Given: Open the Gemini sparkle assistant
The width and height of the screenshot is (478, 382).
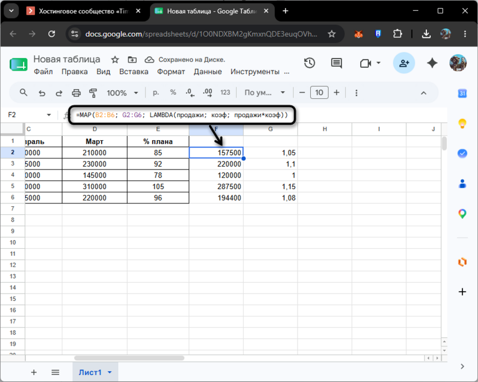Looking at the screenshot, I should [432, 63].
